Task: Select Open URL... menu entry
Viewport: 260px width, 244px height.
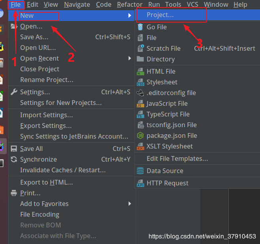Action: pyautogui.click(x=71, y=48)
